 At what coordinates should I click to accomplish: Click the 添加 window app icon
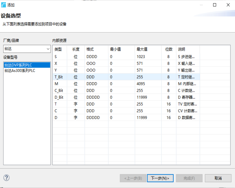(3, 5)
